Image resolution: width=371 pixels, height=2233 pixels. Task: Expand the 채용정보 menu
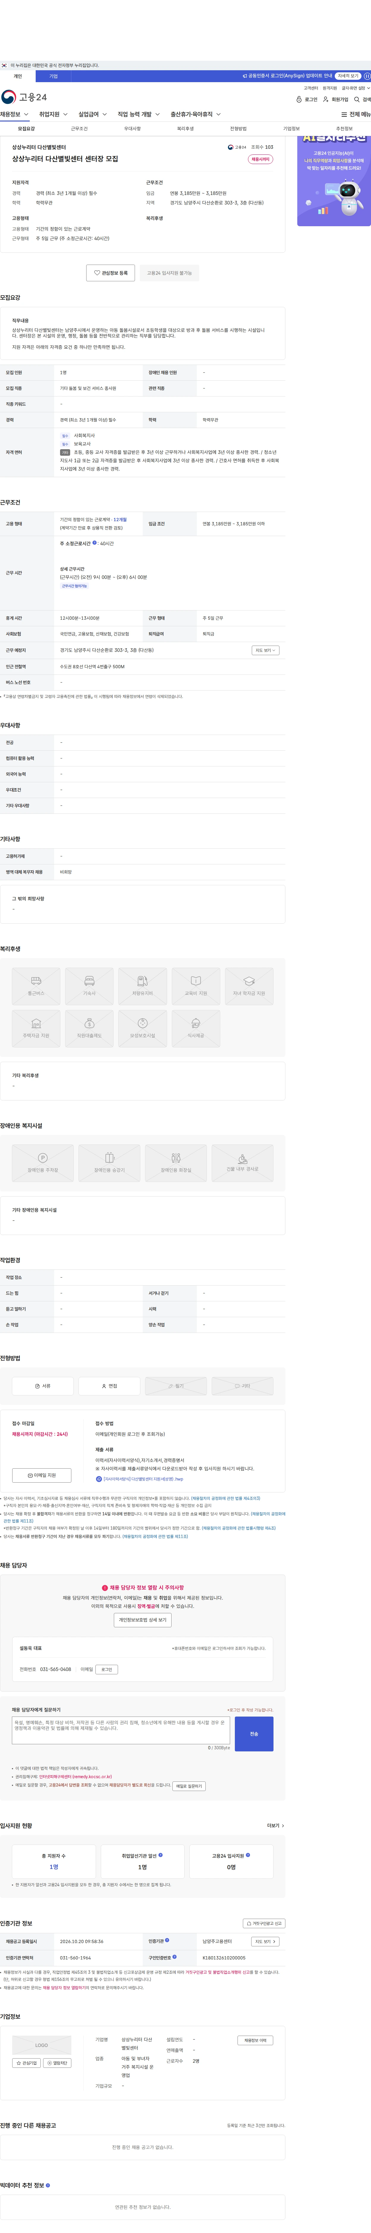(x=15, y=114)
